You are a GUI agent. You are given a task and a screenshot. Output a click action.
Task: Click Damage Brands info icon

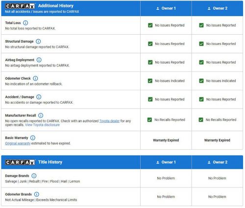click(x=34, y=176)
